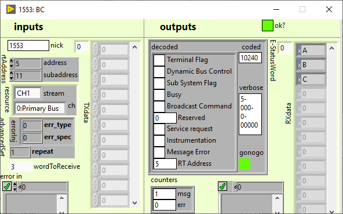Click the RT Address value field

(x=165, y=164)
